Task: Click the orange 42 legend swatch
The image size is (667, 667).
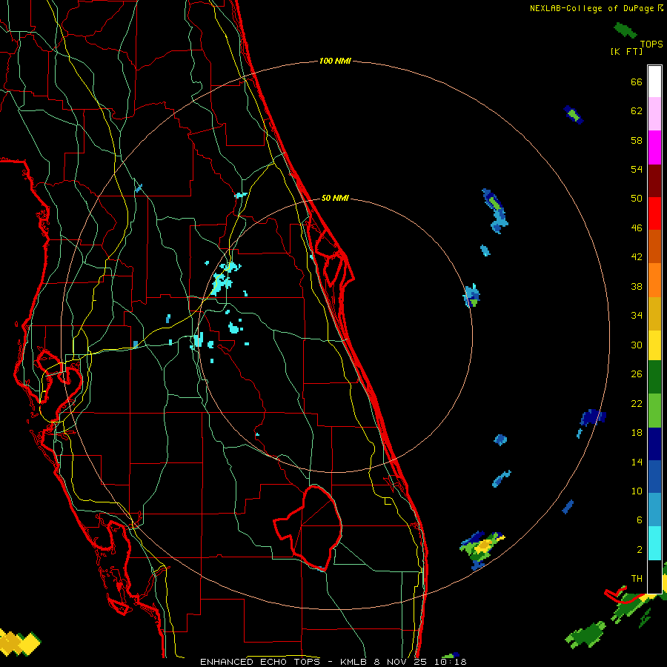Action: tap(654, 280)
